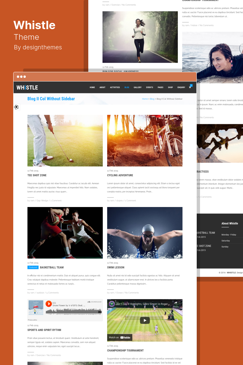Open 5 Comments on Basketball Team post
This screenshot has height=365, width=243.
(x=53, y=293)
